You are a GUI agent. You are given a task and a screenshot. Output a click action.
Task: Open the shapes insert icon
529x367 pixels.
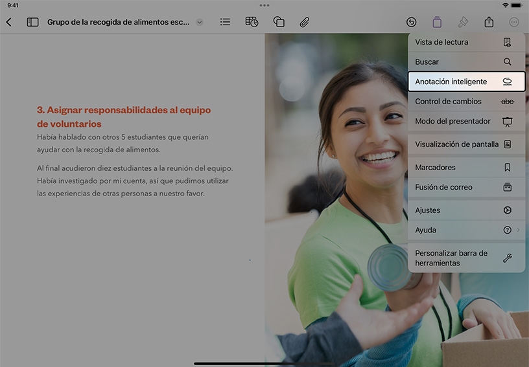click(279, 22)
